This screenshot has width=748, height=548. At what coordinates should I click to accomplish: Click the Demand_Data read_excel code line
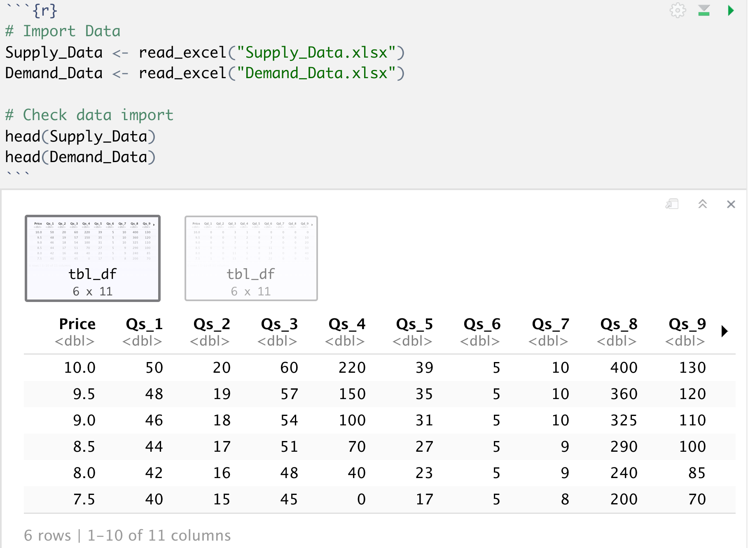click(x=205, y=73)
